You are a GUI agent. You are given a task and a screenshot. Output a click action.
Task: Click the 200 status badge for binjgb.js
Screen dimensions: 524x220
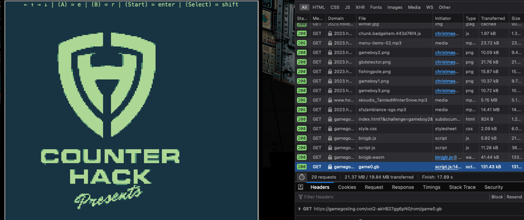click(302, 138)
